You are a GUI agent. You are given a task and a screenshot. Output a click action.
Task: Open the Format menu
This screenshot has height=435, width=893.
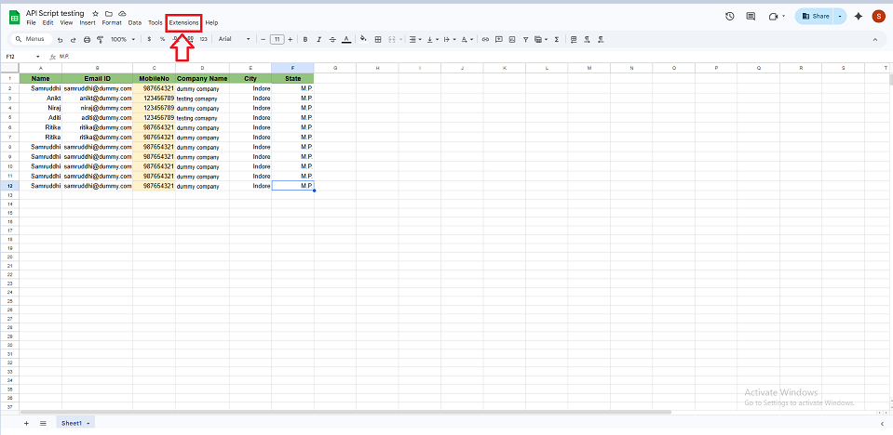point(112,22)
